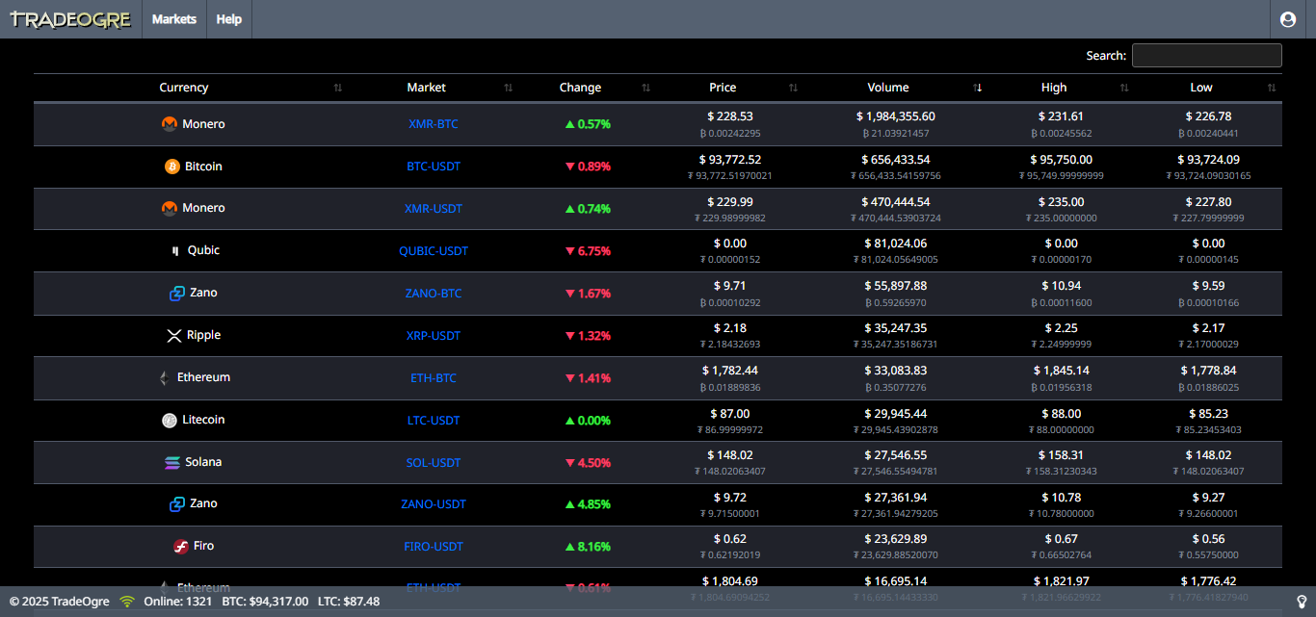The image size is (1316, 617).
Task: Sort the table by Volume column
Action: click(x=888, y=88)
